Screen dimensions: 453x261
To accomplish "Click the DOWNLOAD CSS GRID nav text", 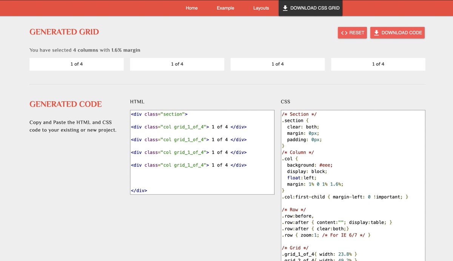I will pyautogui.click(x=315, y=8).
